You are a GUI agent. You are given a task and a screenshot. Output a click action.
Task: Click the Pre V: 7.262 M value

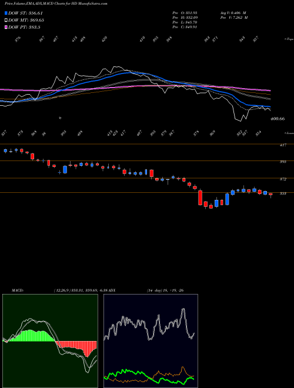pos(233,17)
